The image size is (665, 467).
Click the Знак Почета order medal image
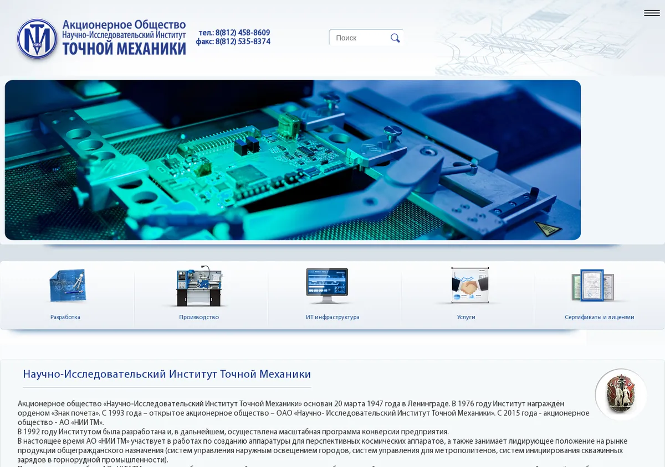pyautogui.click(x=621, y=395)
